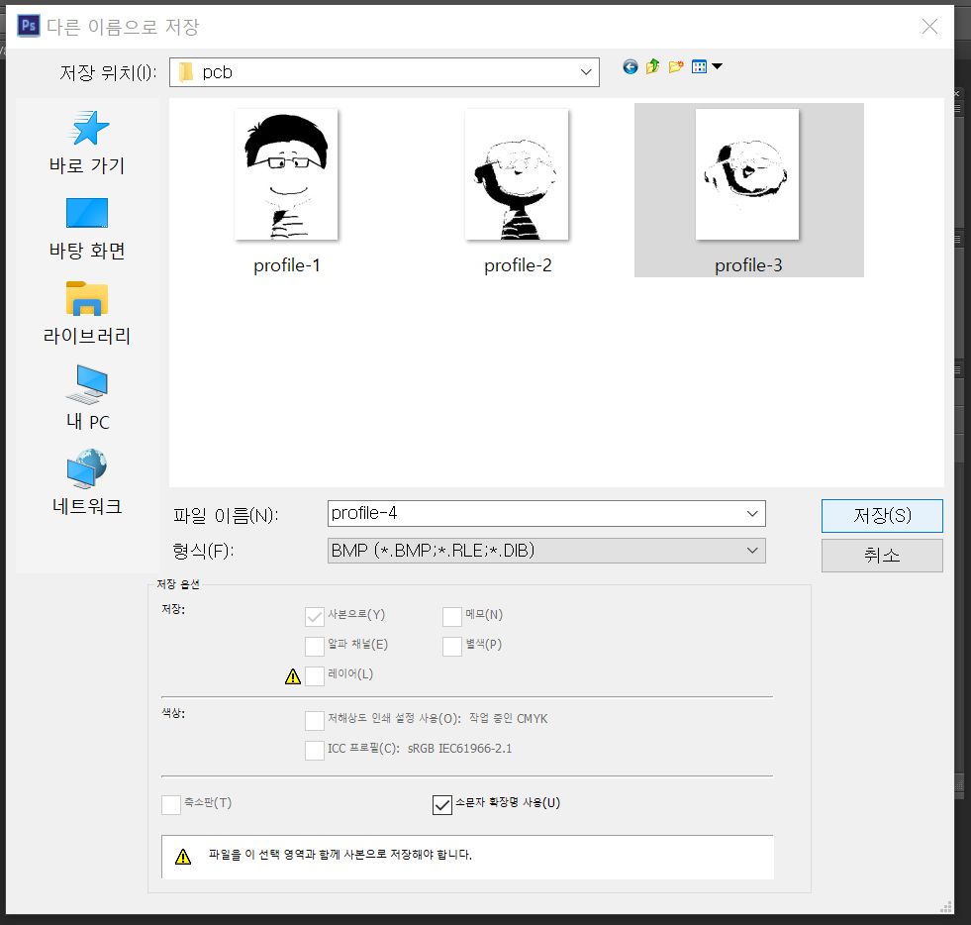
Task: Open the Quick access (바로 가기) shortcut
Action: click(87, 144)
